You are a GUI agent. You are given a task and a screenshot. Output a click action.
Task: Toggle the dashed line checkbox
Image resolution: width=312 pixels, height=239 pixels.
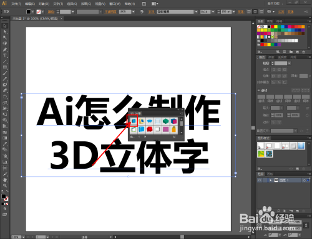259,90
